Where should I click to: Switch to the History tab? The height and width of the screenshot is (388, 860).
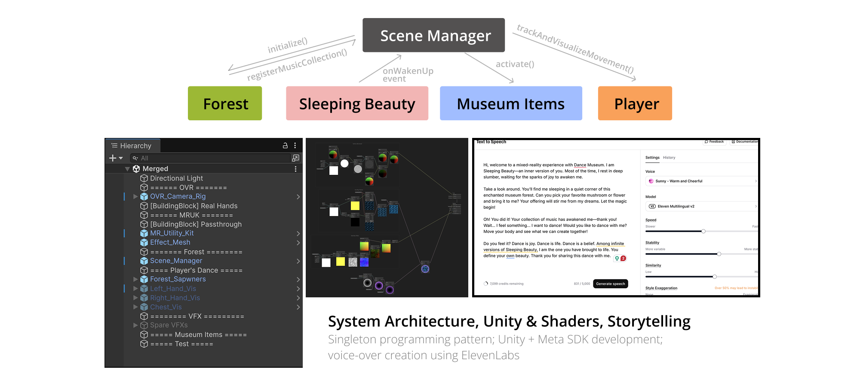[x=669, y=158]
